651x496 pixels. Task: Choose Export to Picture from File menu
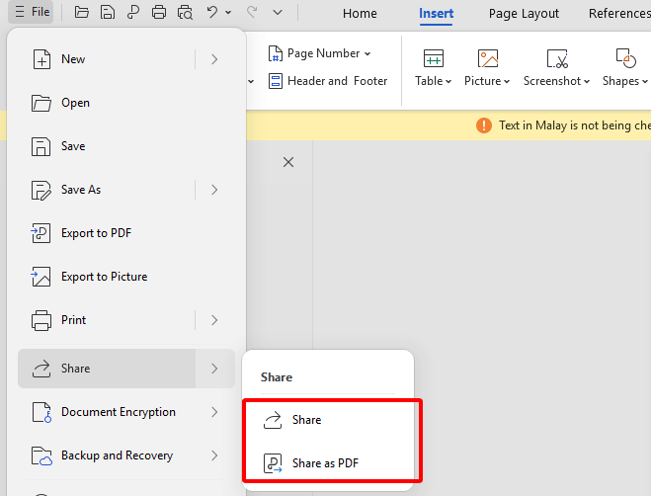(104, 277)
